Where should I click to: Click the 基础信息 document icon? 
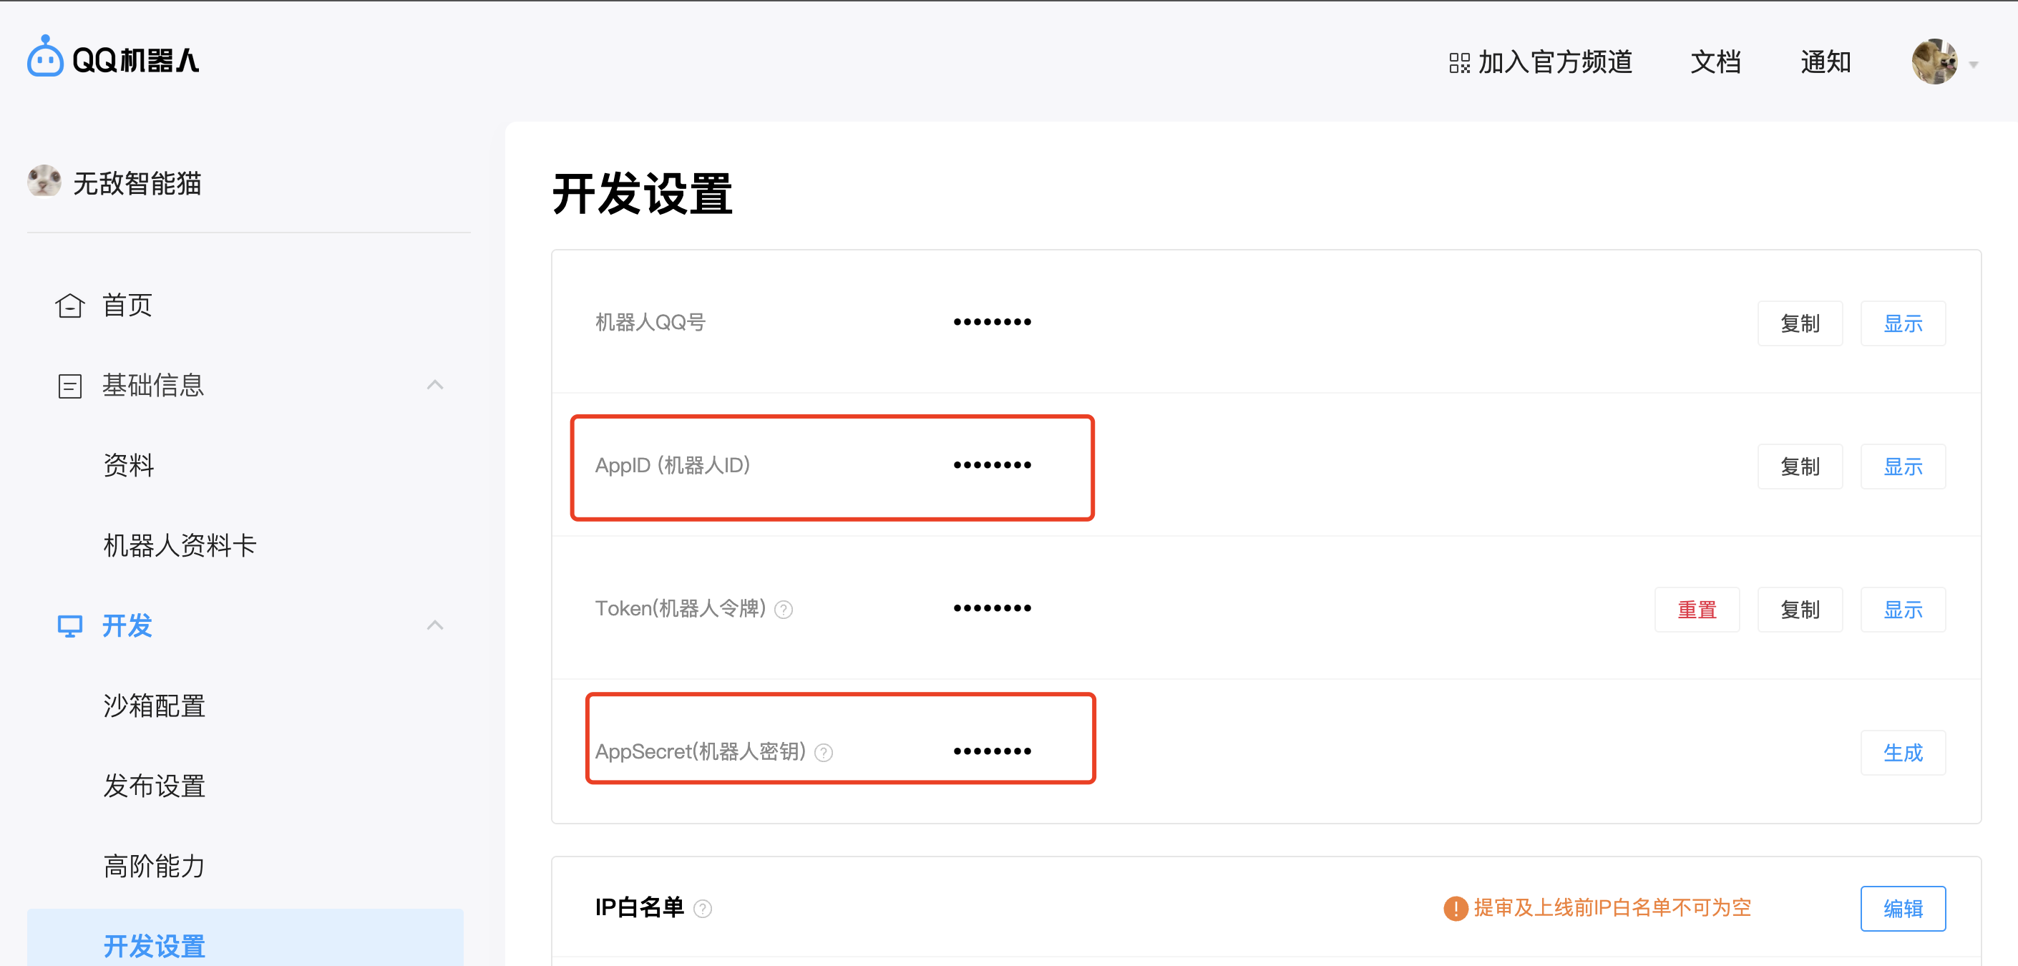tap(69, 386)
